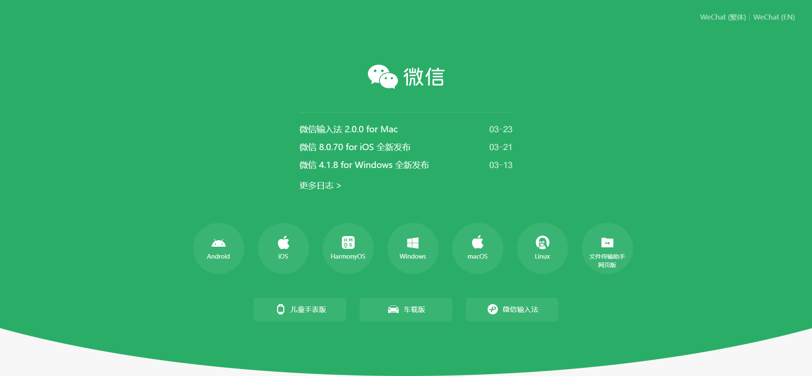
Task: Click the 03-13 date text
Action: pyautogui.click(x=501, y=165)
